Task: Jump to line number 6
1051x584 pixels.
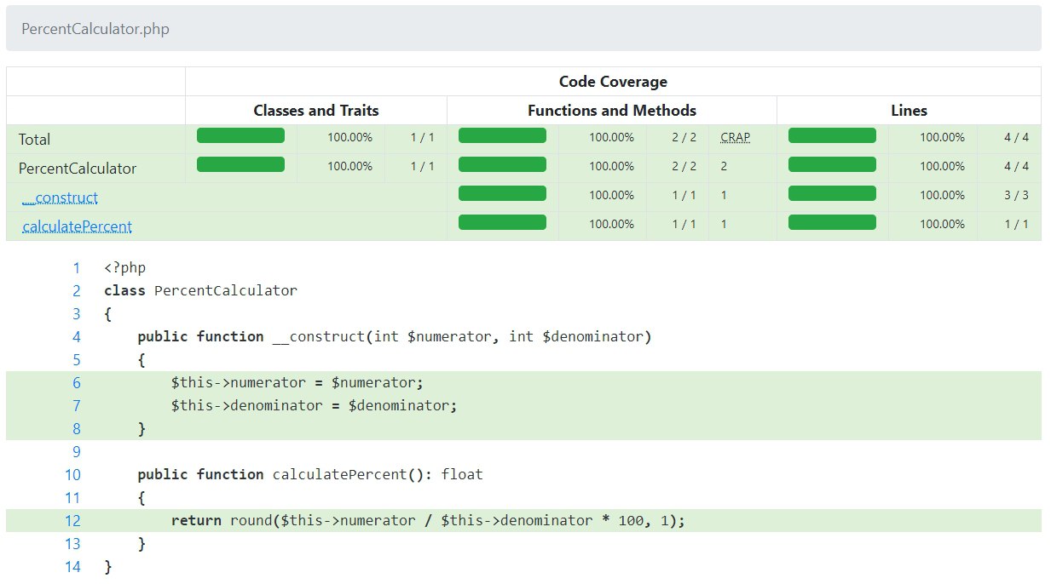Action: 77,382
